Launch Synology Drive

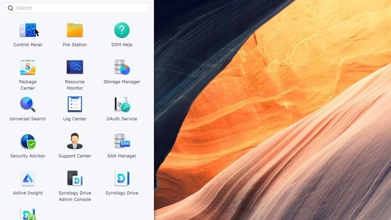[122, 178]
